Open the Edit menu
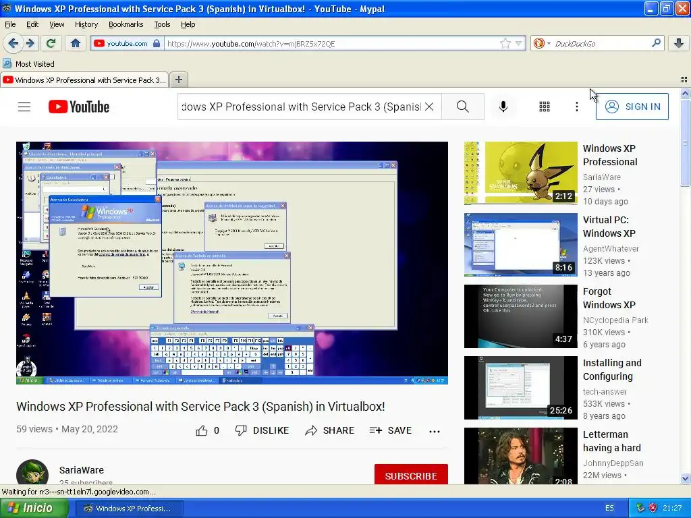Image resolution: width=691 pixels, height=518 pixels. coord(32,24)
